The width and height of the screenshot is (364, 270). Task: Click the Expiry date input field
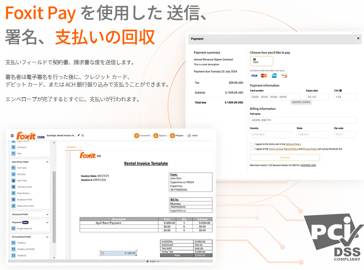317,97
